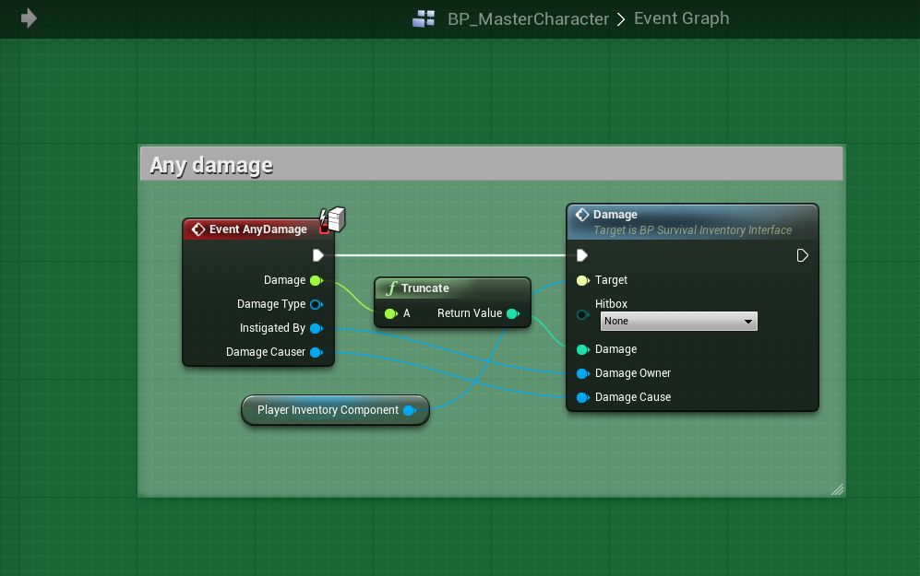Click the Blueprint icon beside BP_MasterCharacter
The width and height of the screenshot is (920, 576).
[x=424, y=18]
